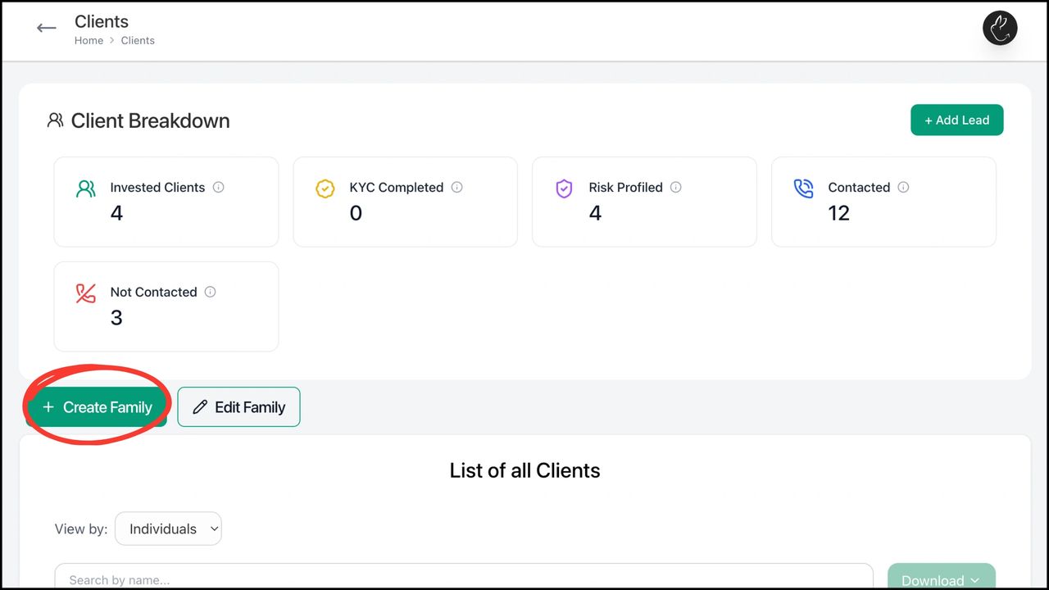Click the Risk Profiled shield icon
This screenshot has height=590, width=1049.
(564, 188)
